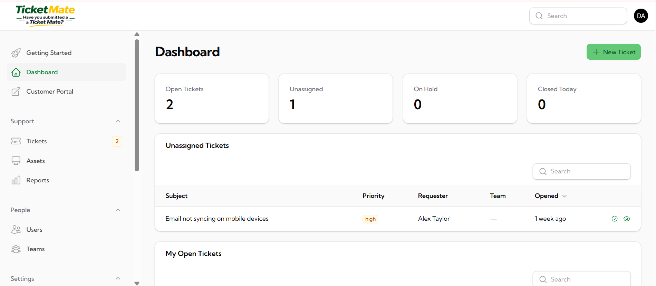This screenshot has height=286, width=656.
Task: Click the sidebar scroll down arrow
Action: coord(137,283)
